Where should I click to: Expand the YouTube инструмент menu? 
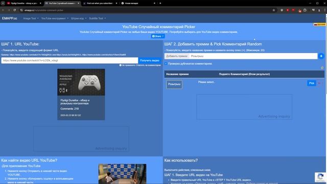coord(55,18)
